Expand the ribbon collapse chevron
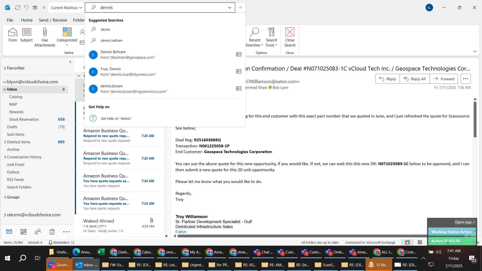Image resolution: width=482 pixels, height=271 pixels. (x=475, y=51)
